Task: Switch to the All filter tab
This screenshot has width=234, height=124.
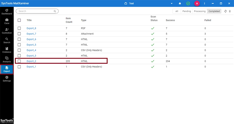Action: click(177, 11)
